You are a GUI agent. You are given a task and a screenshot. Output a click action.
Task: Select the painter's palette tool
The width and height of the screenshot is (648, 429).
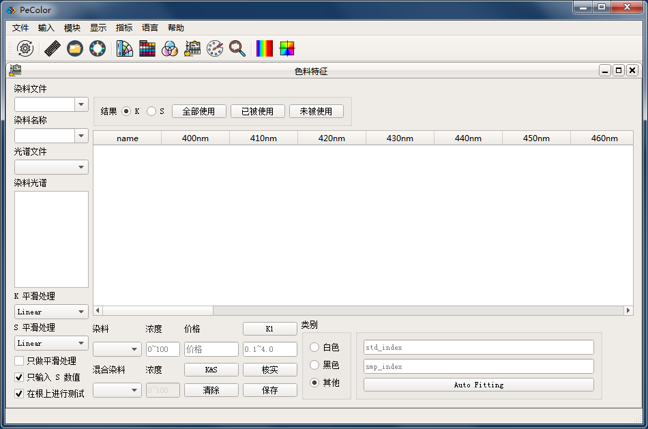[x=215, y=48]
